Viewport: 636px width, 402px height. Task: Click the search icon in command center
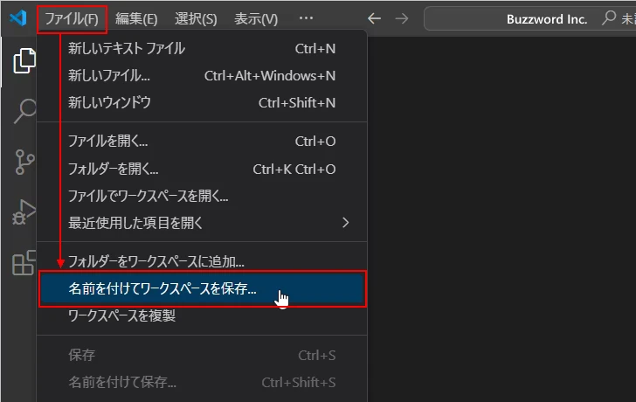609,17
